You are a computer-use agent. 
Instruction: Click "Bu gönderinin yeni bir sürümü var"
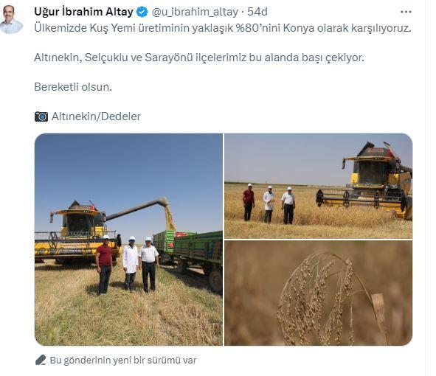(x=123, y=361)
